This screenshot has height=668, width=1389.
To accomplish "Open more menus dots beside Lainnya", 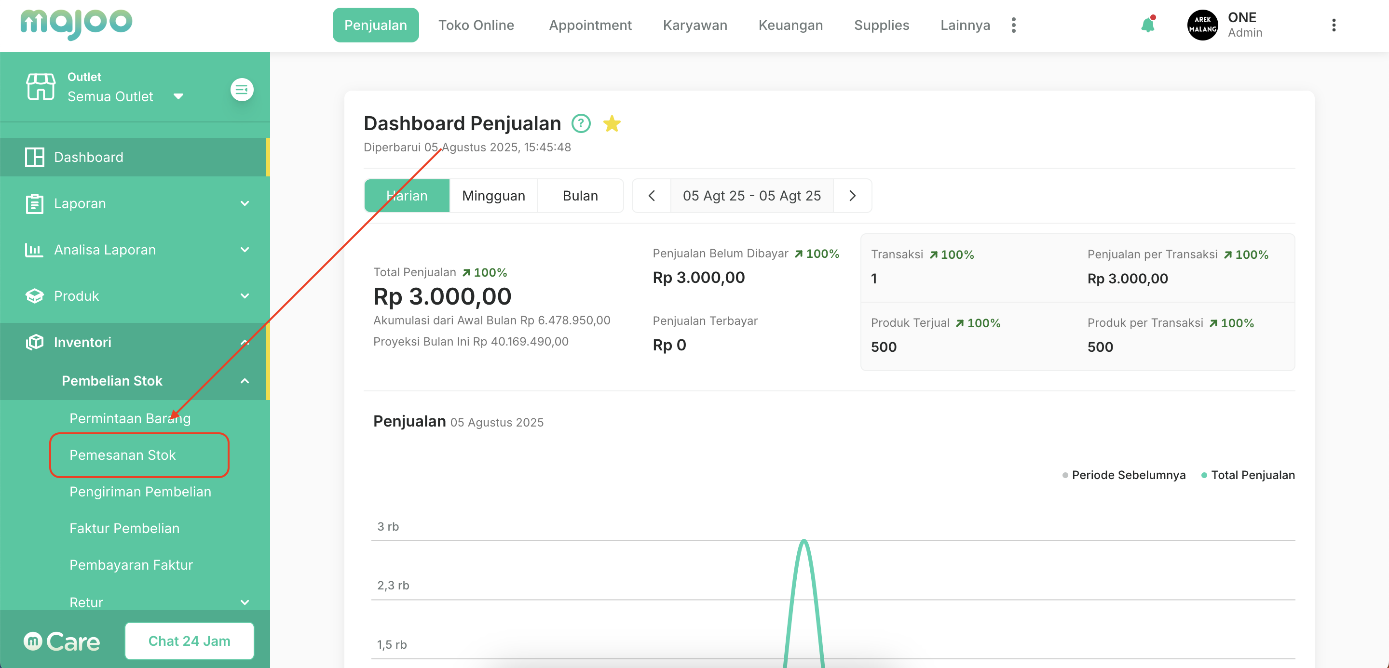I will 1014,26.
